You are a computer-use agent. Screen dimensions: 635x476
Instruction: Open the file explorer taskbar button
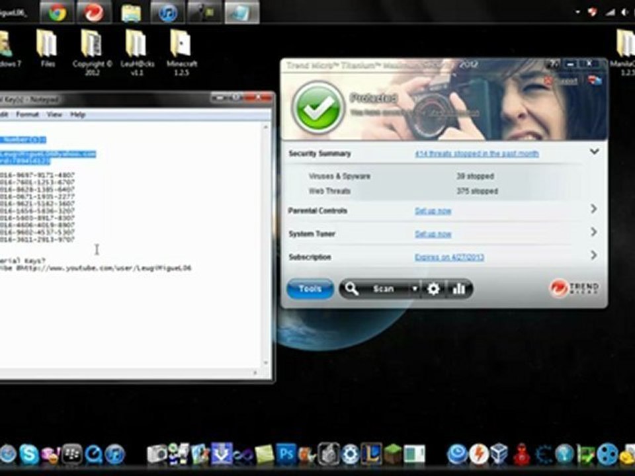[131, 12]
